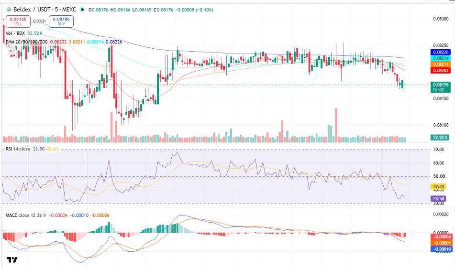
Task: Click the 0.00021 spread value
Action: 39,21
